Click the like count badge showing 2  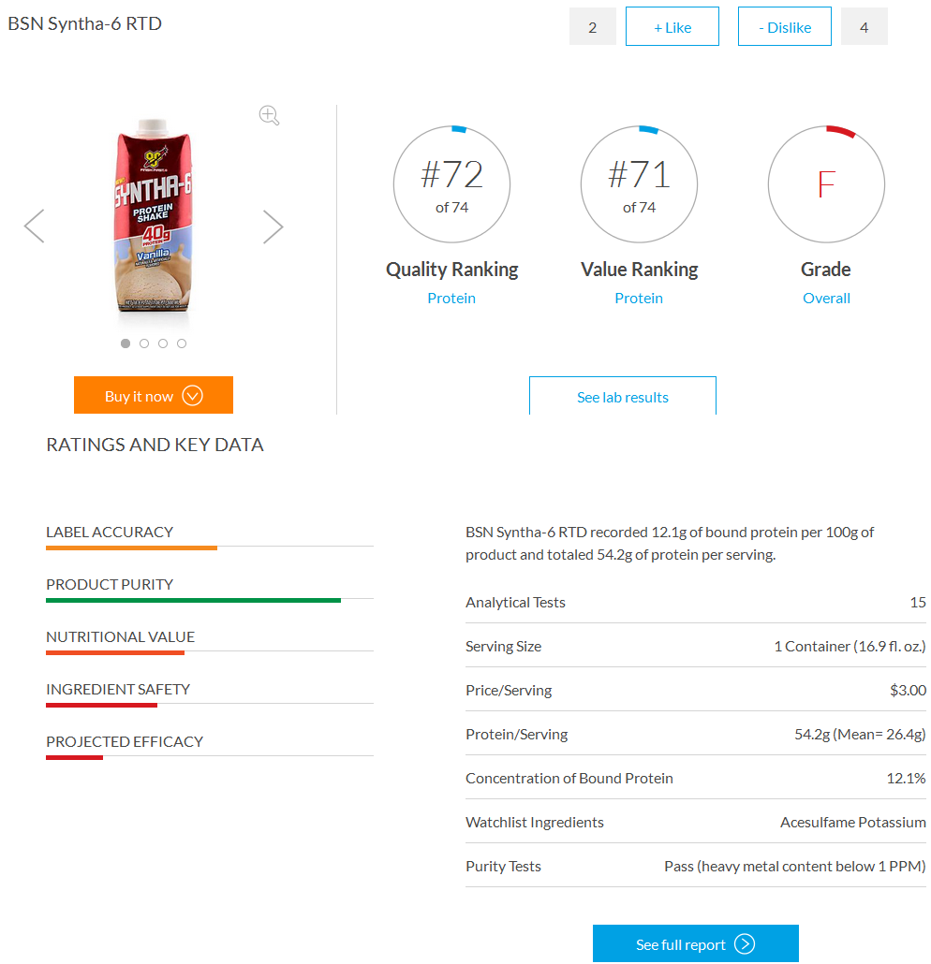click(x=593, y=26)
